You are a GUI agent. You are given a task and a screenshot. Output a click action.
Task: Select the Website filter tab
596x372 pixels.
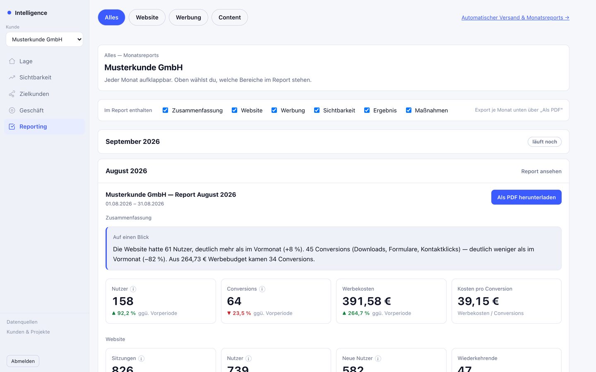147,17
